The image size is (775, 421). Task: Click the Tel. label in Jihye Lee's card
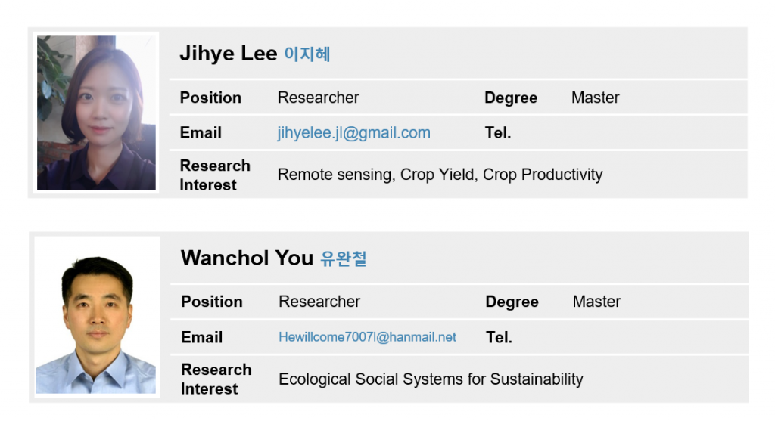tap(498, 133)
